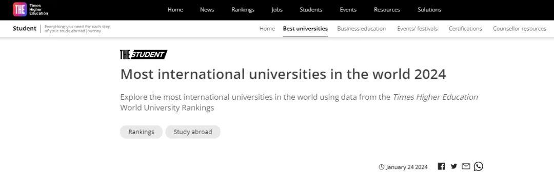Viewport: 554px width, 194px height.
Task: Share the article on Twitter
Action: (x=453, y=166)
